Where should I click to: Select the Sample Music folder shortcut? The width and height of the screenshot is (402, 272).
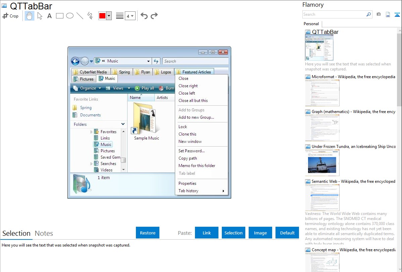146,121
